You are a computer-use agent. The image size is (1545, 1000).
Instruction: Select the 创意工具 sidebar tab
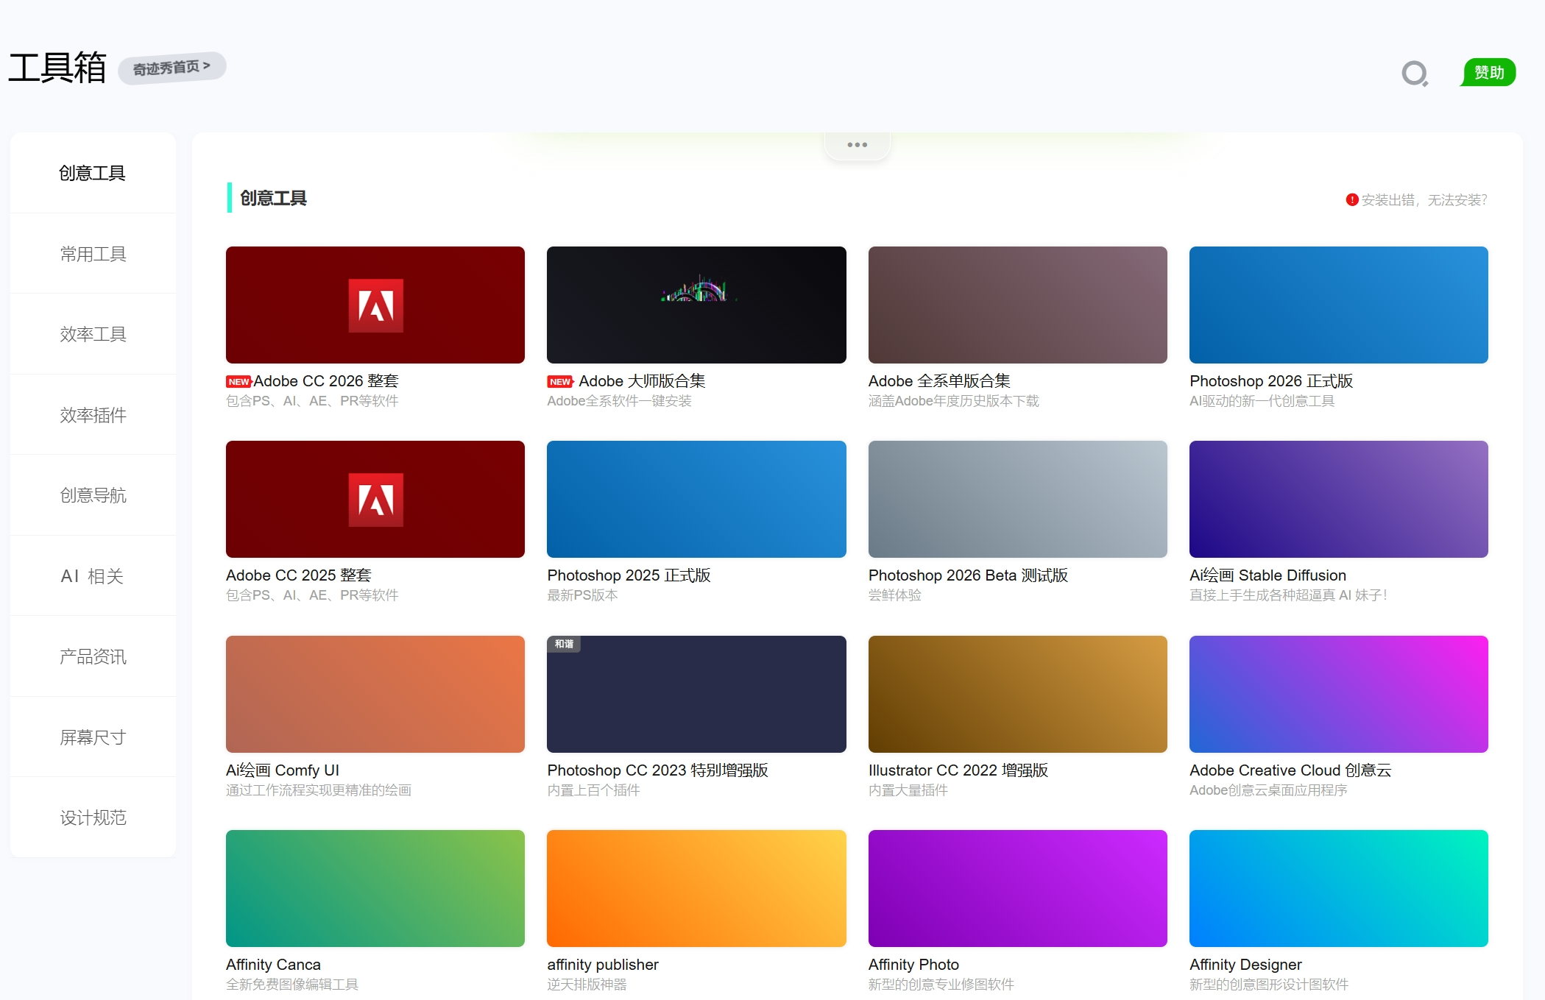93,173
